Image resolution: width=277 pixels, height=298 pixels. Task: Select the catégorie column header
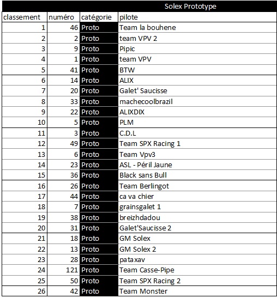pos(99,17)
